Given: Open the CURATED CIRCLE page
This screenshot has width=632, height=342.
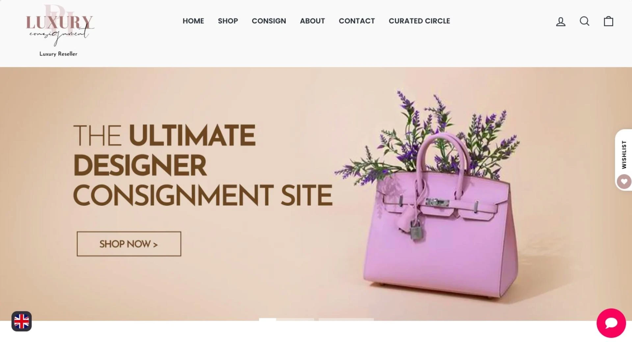Looking at the screenshot, I should (419, 21).
